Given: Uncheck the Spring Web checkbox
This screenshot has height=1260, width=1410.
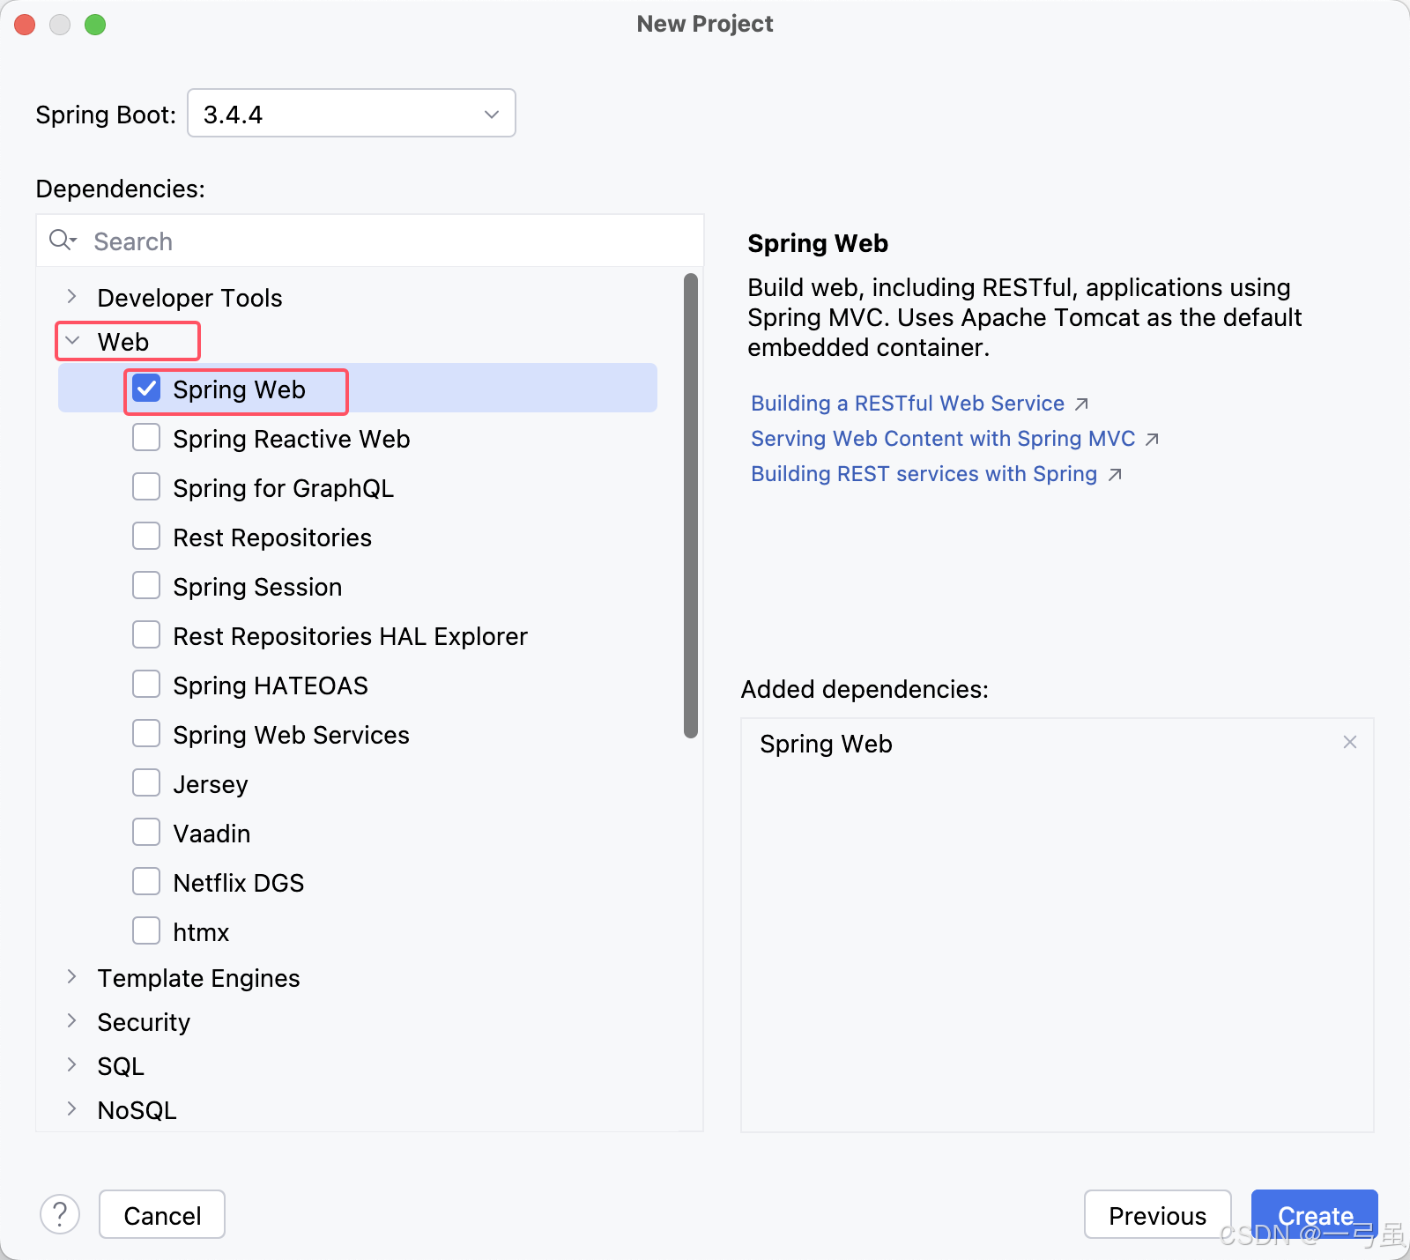Looking at the screenshot, I should [146, 389].
